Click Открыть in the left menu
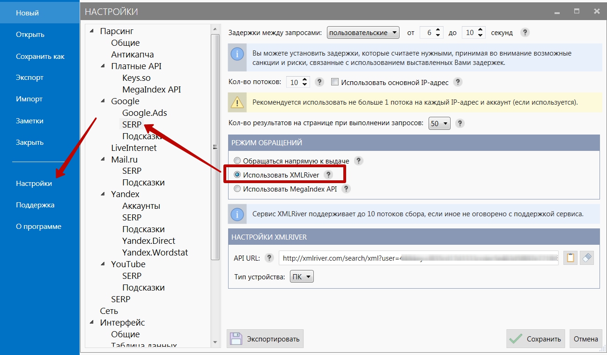Image resolution: width=607 pixels, height=355 pixels. [x=30, y=35]
